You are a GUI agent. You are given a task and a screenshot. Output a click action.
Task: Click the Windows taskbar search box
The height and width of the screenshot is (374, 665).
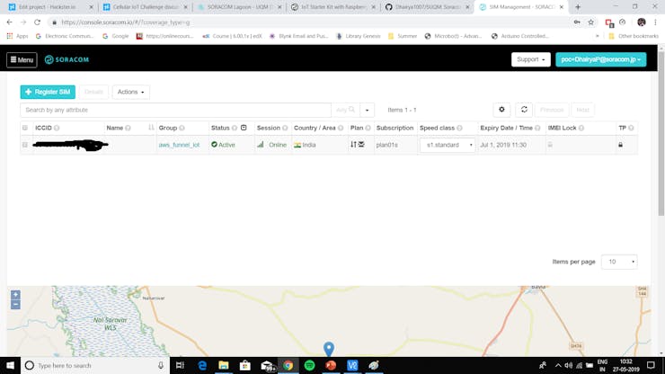95,365
